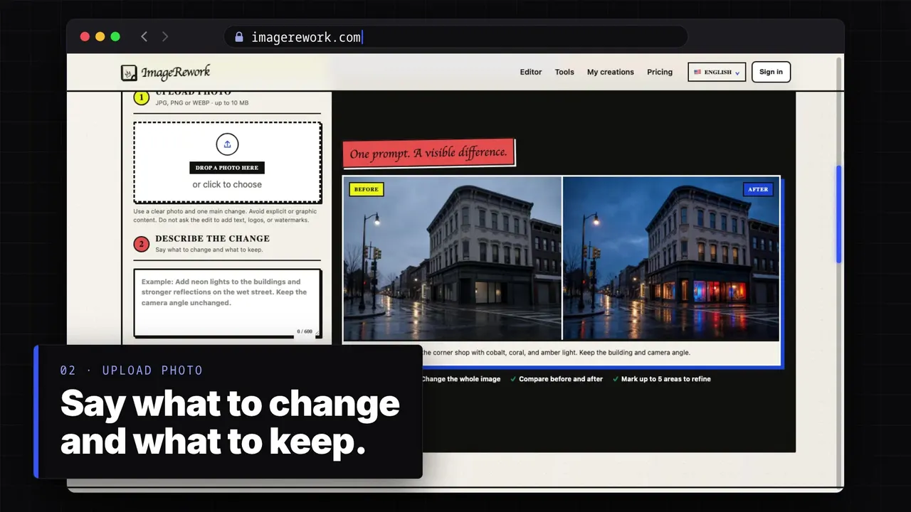Click the yellow BEFORE label
Screen dimensions: 911x512
[367, 189]
